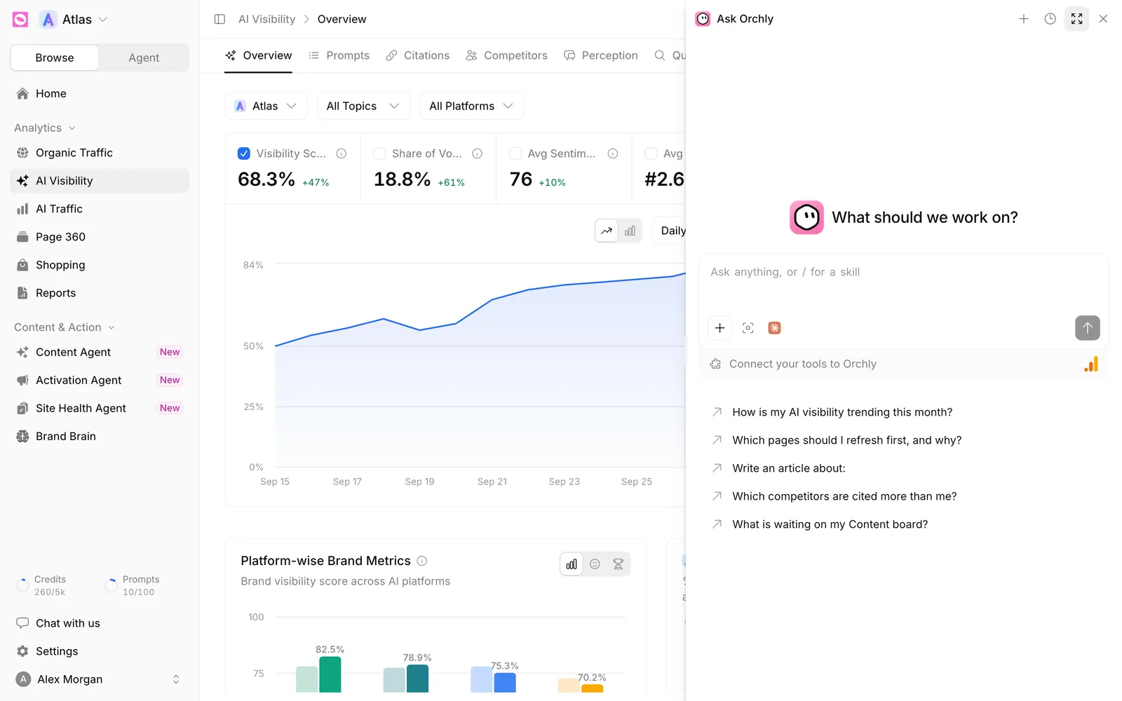The width and height of the screenshot is (1122, 701).
Task: Toggle the sidebar panel icon
Action: coord(219,19)
